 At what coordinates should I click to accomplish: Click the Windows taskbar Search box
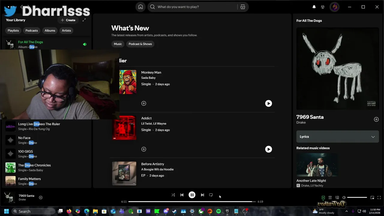coord(34,211)
